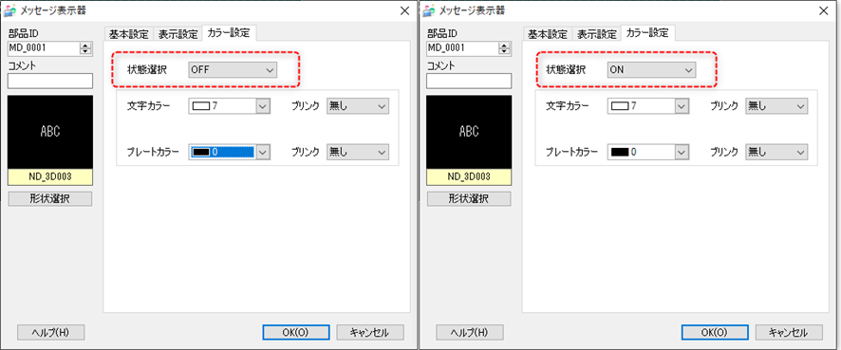Open 状態選択 dropdown showing OFF
The width and height of the screenshot is (841, 350).
233,69
